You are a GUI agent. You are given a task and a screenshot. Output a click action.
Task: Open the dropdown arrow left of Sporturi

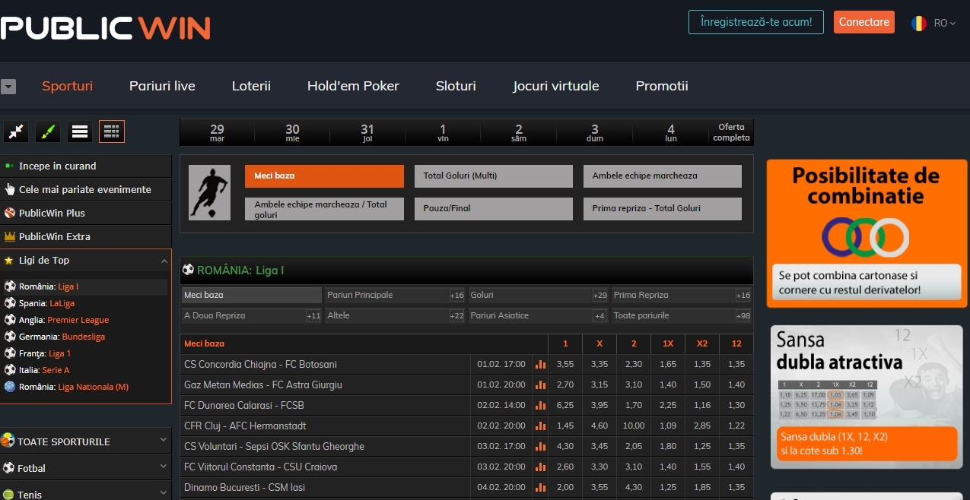(x=8, y=87)
